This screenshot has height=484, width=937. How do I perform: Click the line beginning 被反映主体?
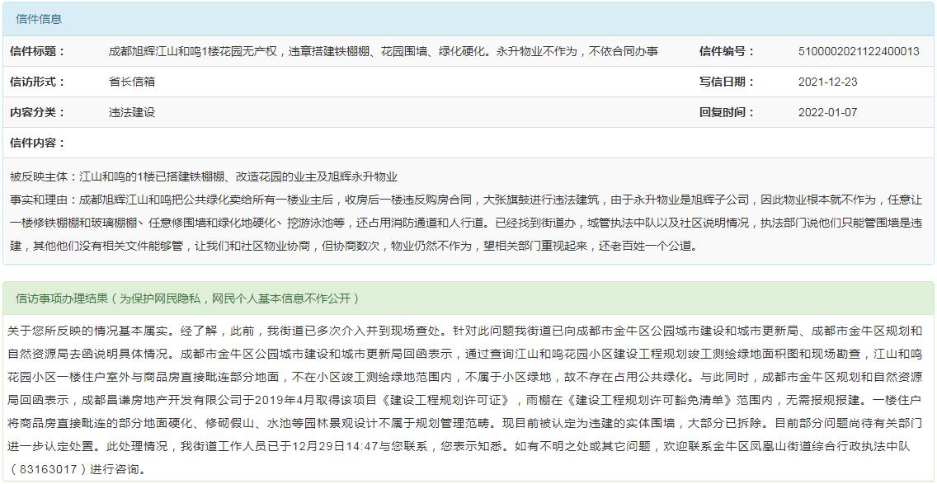click(x=204, y=177)
